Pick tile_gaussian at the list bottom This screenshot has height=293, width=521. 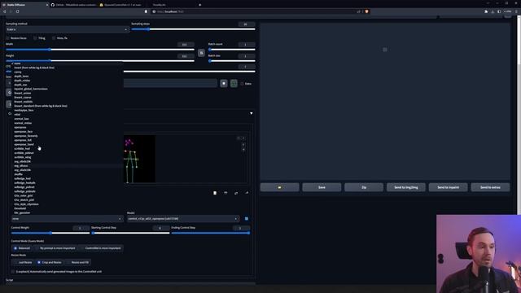point(22,212)
